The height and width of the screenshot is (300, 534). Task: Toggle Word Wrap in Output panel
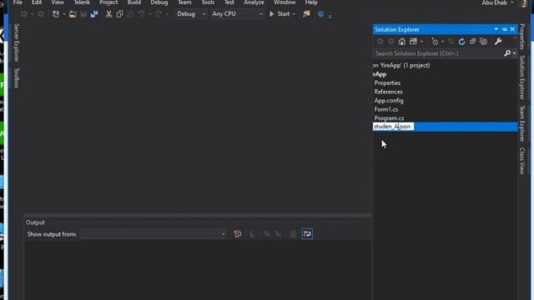point(307,234)
